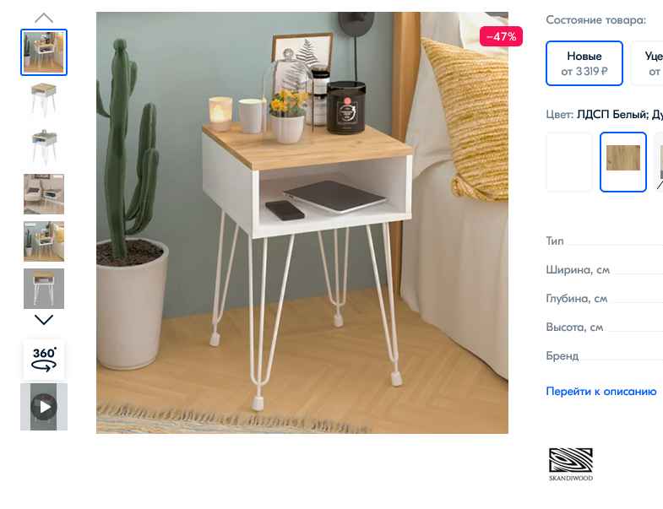663x509 pixels.
Task: Choose the third color swatch at right edge
Action: pyautogui.click(x=659, y=162)
